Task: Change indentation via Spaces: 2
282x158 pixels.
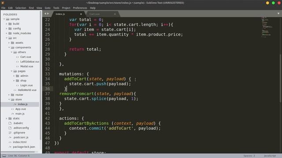Action: 249,156
